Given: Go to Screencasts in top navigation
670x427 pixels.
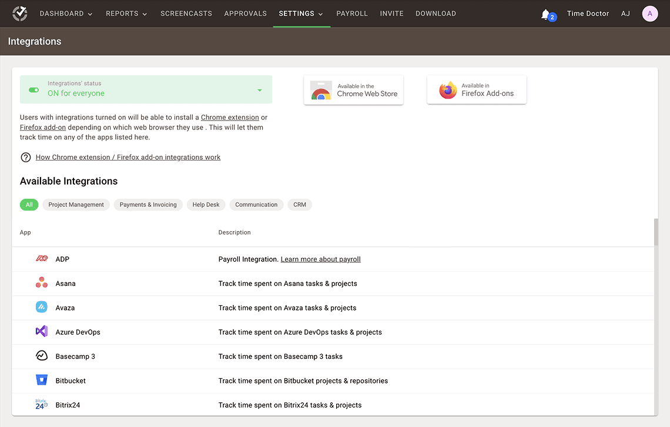Looking at the screenshot, I should click(186, 14).
